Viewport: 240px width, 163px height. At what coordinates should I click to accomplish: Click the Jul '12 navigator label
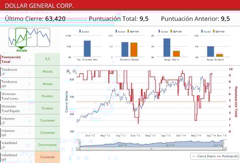(123, 145)
